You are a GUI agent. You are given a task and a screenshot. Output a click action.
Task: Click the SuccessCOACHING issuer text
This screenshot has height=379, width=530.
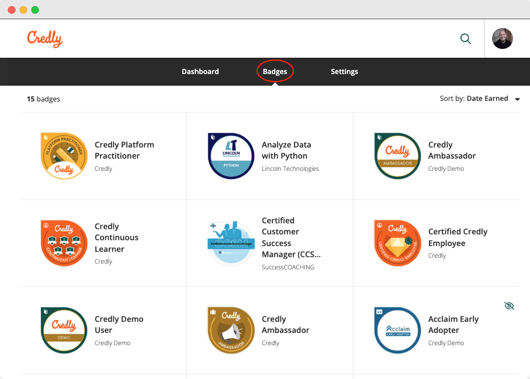(288, 267)
